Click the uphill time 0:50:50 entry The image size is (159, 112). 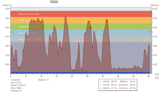point(107,82)
